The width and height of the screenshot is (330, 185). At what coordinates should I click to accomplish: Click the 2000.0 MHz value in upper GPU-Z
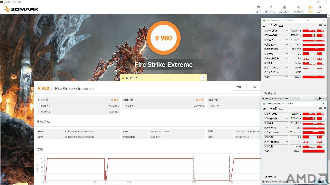pyautogui.click(x=296, y=35)
